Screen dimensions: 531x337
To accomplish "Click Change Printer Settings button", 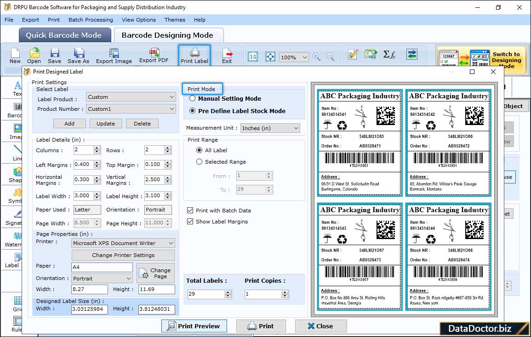I will [123, 255].
